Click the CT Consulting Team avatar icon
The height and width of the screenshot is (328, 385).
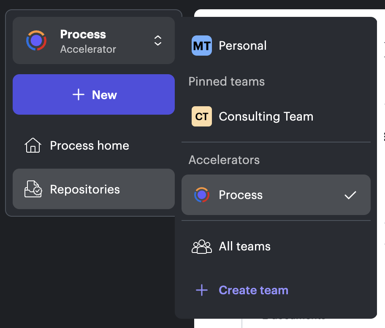coord(202,116)
